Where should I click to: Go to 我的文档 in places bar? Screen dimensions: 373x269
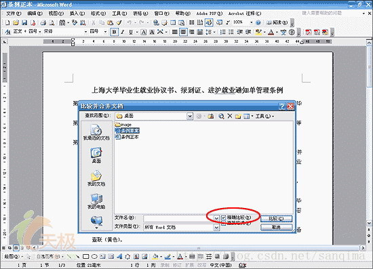click(x=96, y=178)
